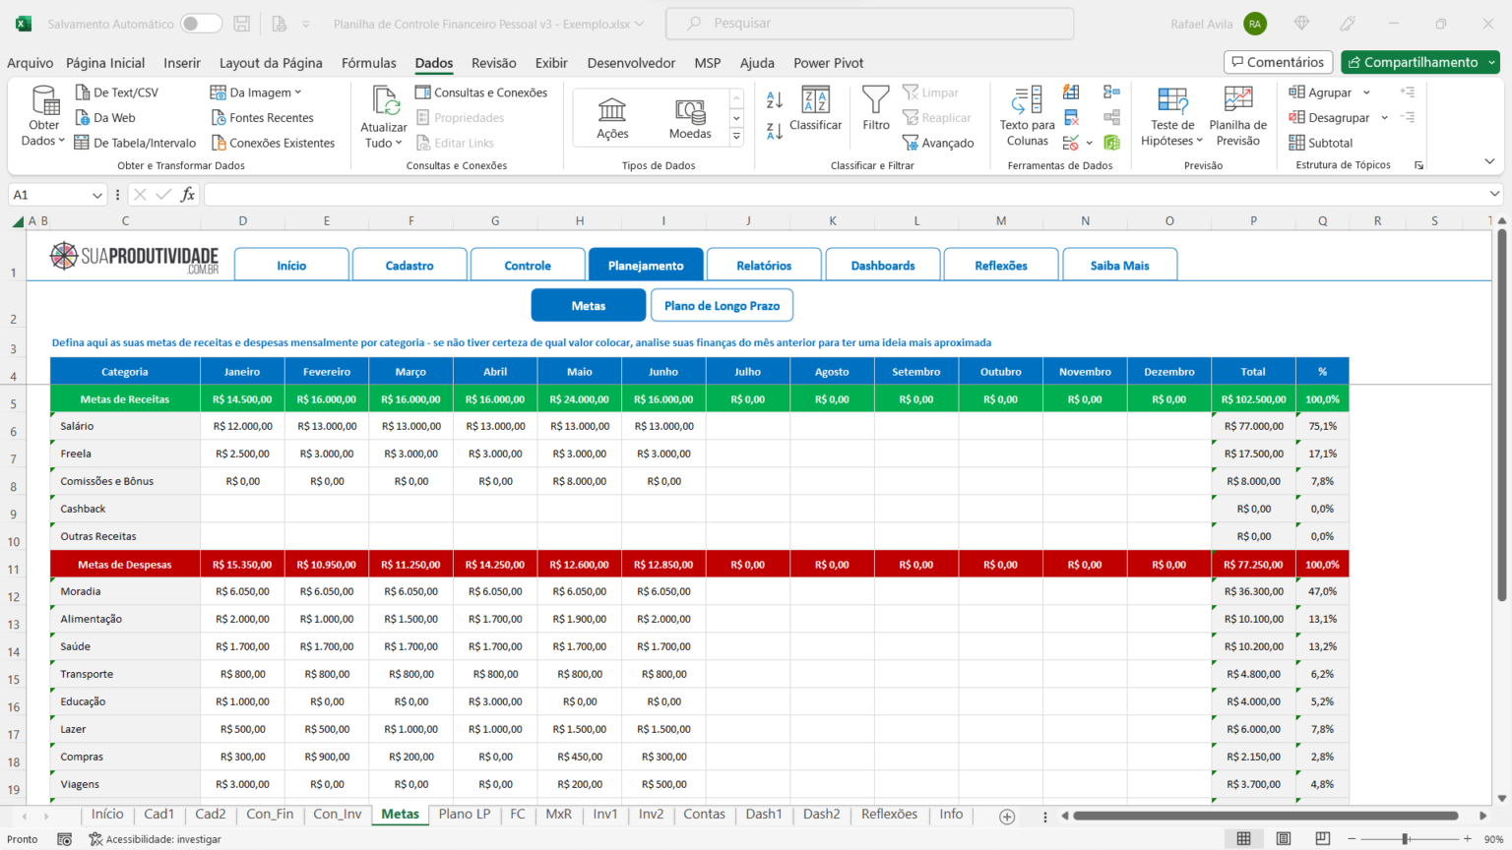Add a new sheet with plus button
The height and width of the screenshot is (850, 1512).
pyautogui.click(x=1007, y=817)
